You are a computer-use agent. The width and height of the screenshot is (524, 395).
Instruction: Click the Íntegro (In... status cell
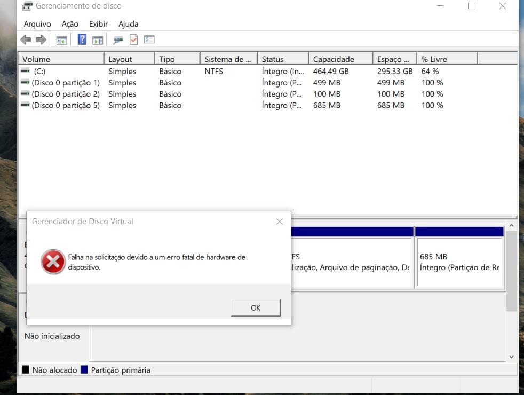(x=283, y=71)
